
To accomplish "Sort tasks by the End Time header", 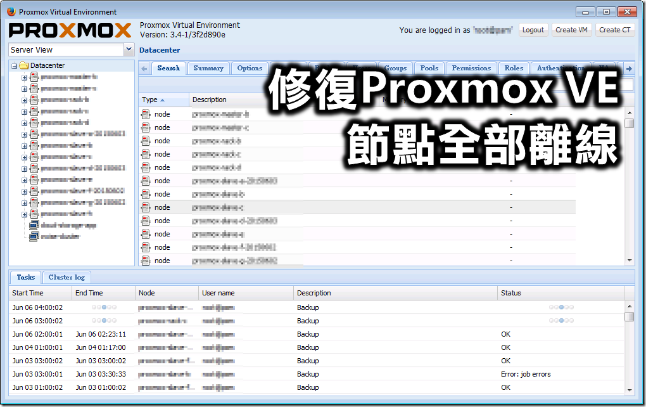I will [103, 293].
